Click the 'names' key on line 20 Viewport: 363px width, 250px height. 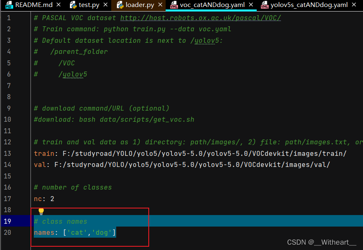(x=44, y=232)
